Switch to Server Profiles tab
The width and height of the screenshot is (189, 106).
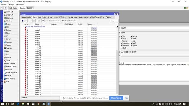26,17
